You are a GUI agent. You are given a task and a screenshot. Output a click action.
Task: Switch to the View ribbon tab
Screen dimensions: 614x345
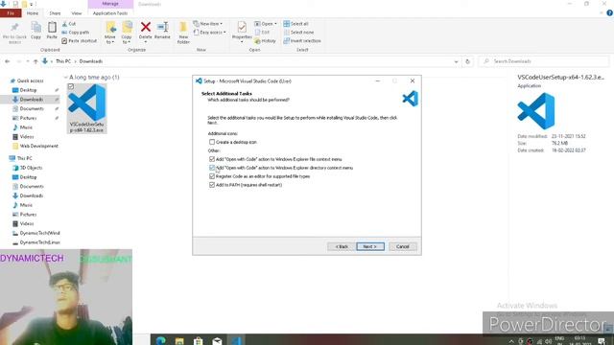point(77,13)
